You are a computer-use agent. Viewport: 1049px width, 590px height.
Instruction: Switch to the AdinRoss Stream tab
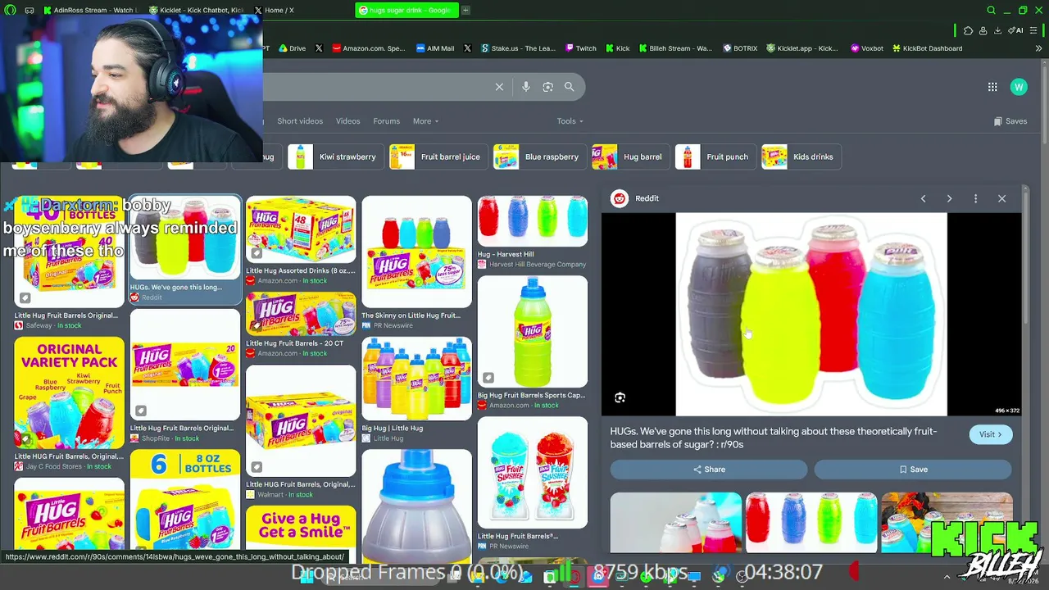coord(90,10)
